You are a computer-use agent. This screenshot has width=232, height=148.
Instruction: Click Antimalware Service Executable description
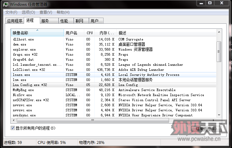(147, 90)
